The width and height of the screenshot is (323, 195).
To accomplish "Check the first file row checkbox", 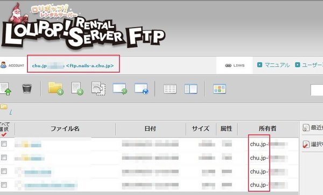I will [x=4, y=144].
